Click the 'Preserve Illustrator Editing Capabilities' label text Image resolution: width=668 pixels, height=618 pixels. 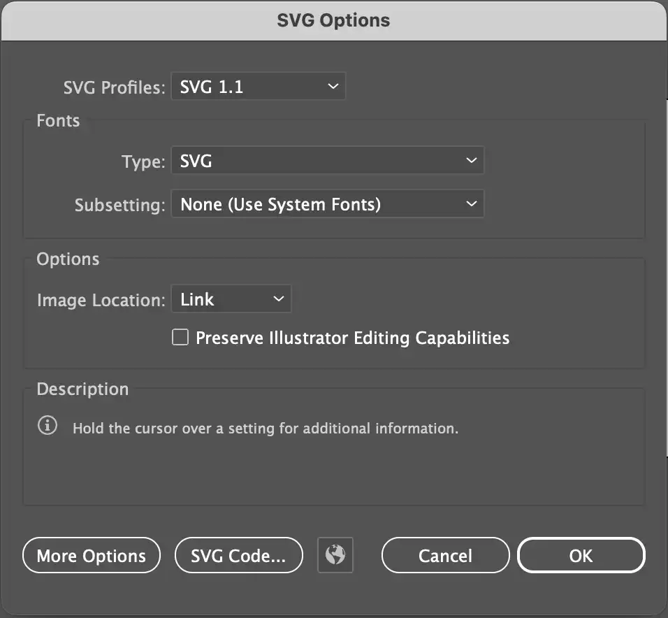pyautogui.click(x=352, y=338)
